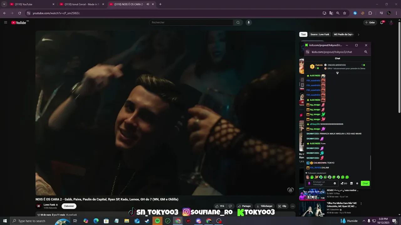Viewport: 401px width, 225px height.
Task: Go to the YouTube home logo
Action: [x=19, y=22]
